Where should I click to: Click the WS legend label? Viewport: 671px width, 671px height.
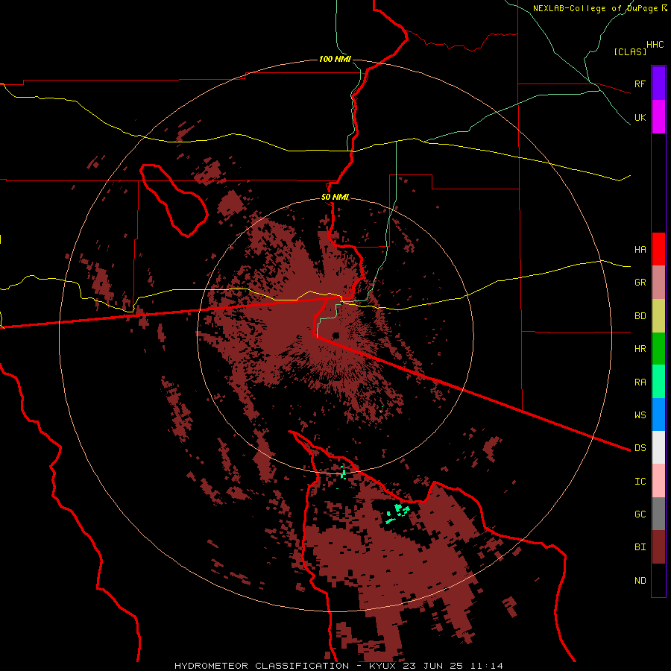[x=640, y=415]
